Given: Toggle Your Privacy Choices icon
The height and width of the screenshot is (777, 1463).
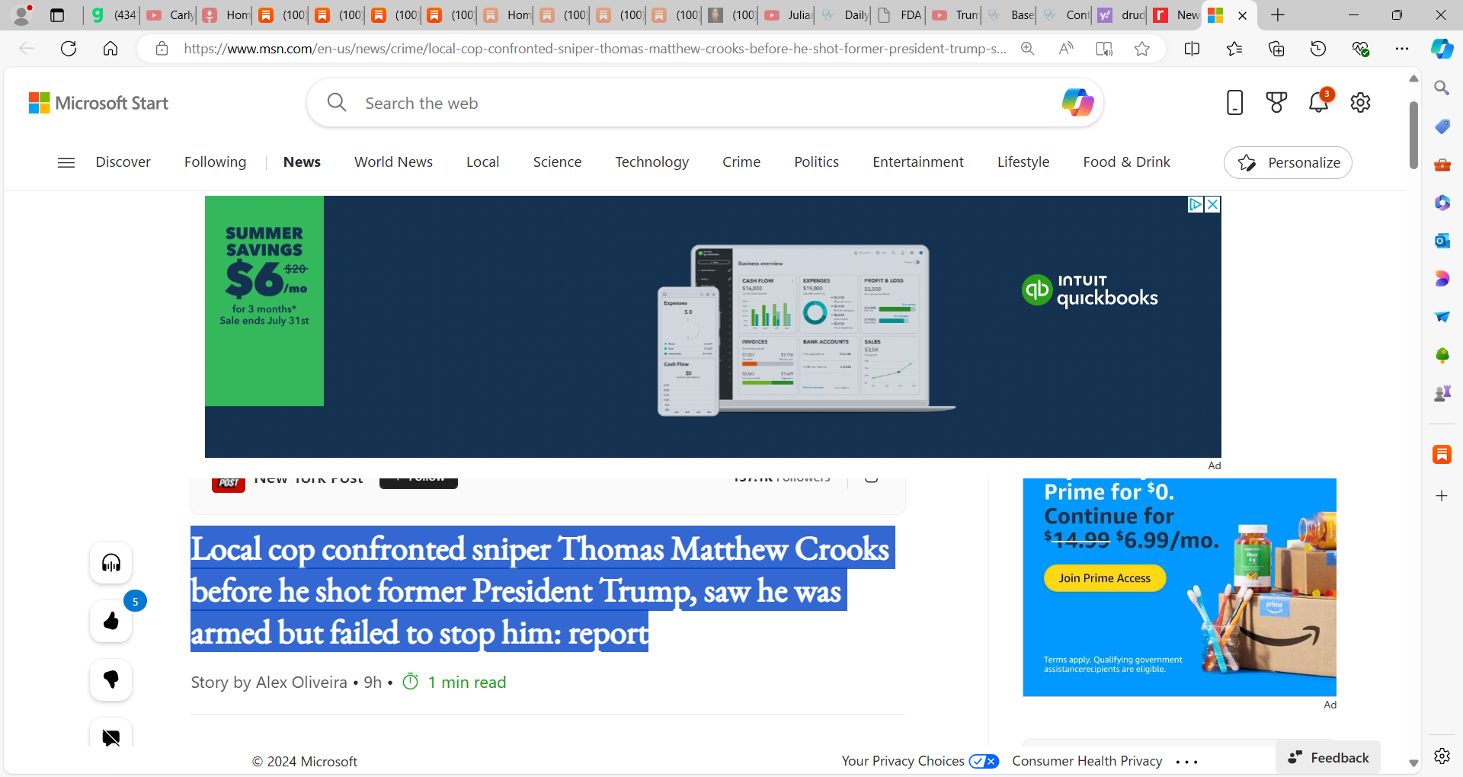Looking at the screenshot, I should point(984,761).
